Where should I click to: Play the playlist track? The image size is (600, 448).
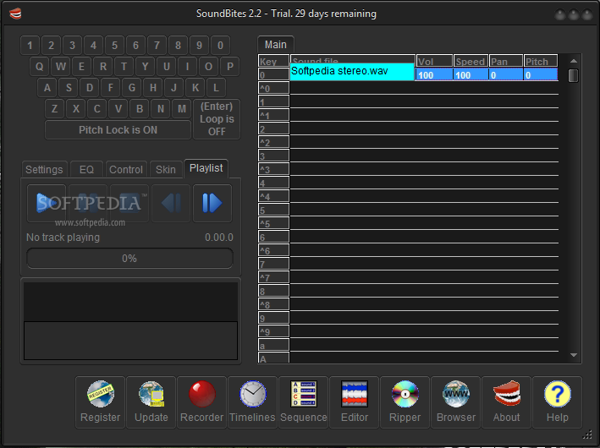(x=47, y=203)
